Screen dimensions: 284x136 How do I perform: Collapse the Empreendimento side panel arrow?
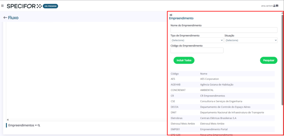(x=171, y=15)
